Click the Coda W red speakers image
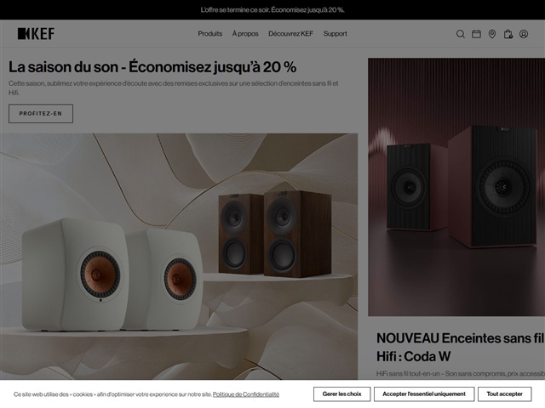 [456, 187]
